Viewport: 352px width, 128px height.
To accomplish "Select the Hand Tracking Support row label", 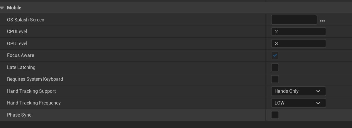I will click(31, 91).
